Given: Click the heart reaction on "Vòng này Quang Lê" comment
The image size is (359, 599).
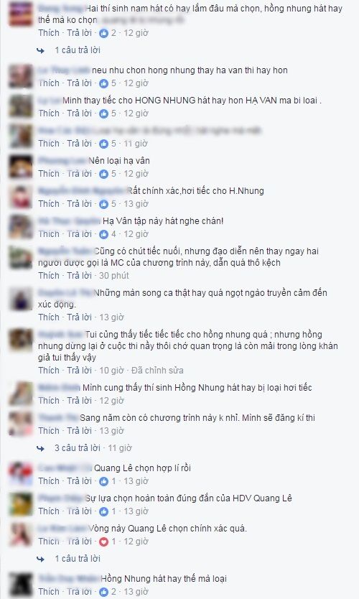Looking at the screenshot, I should tap(104, 542).
